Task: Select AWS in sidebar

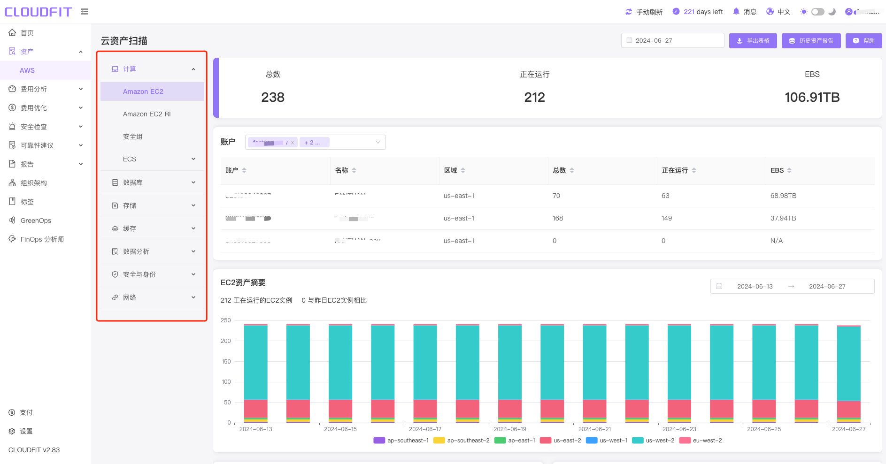Action: click(46, 70)
